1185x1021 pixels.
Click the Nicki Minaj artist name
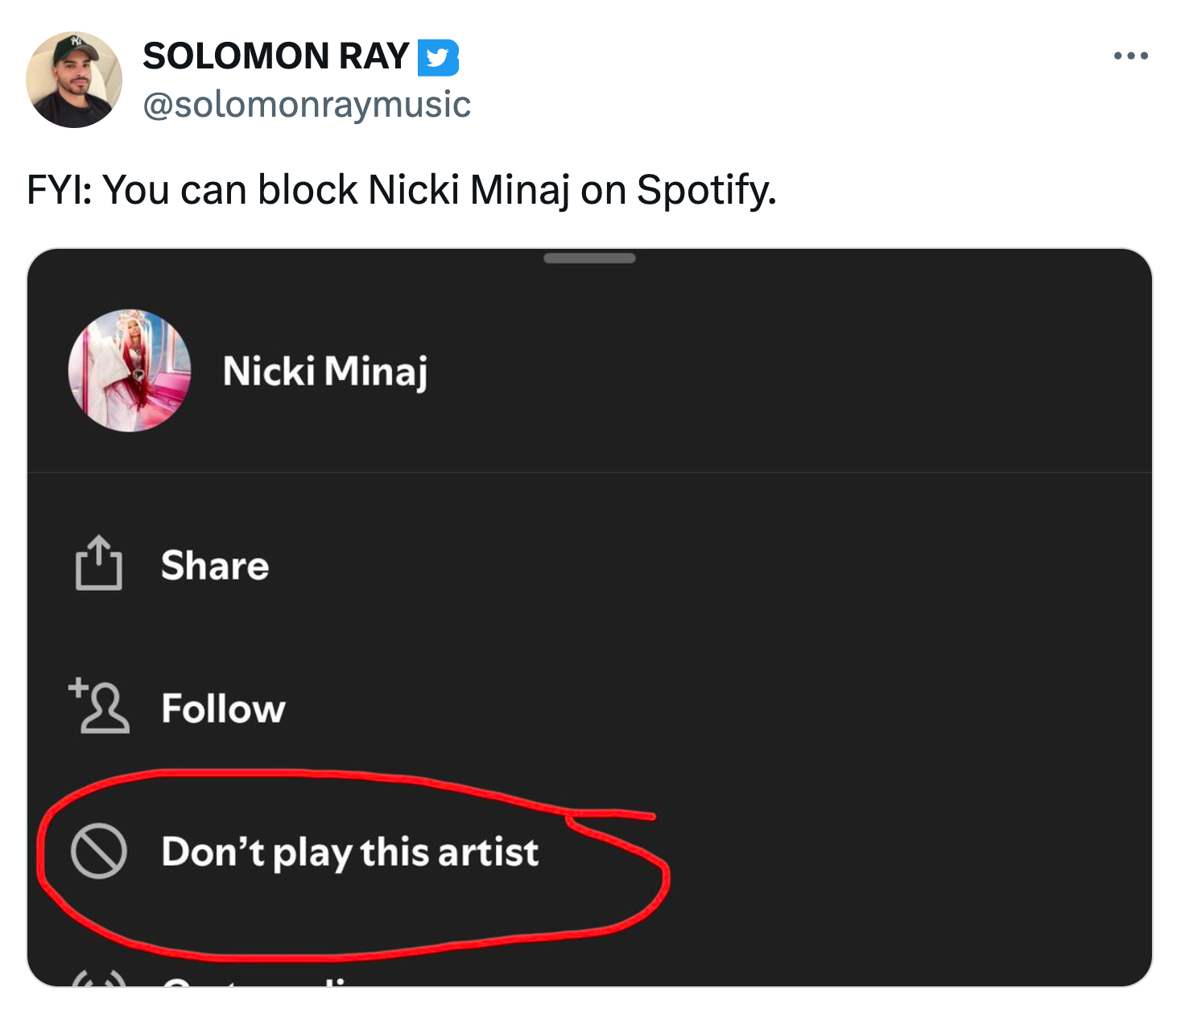[325, 370]
